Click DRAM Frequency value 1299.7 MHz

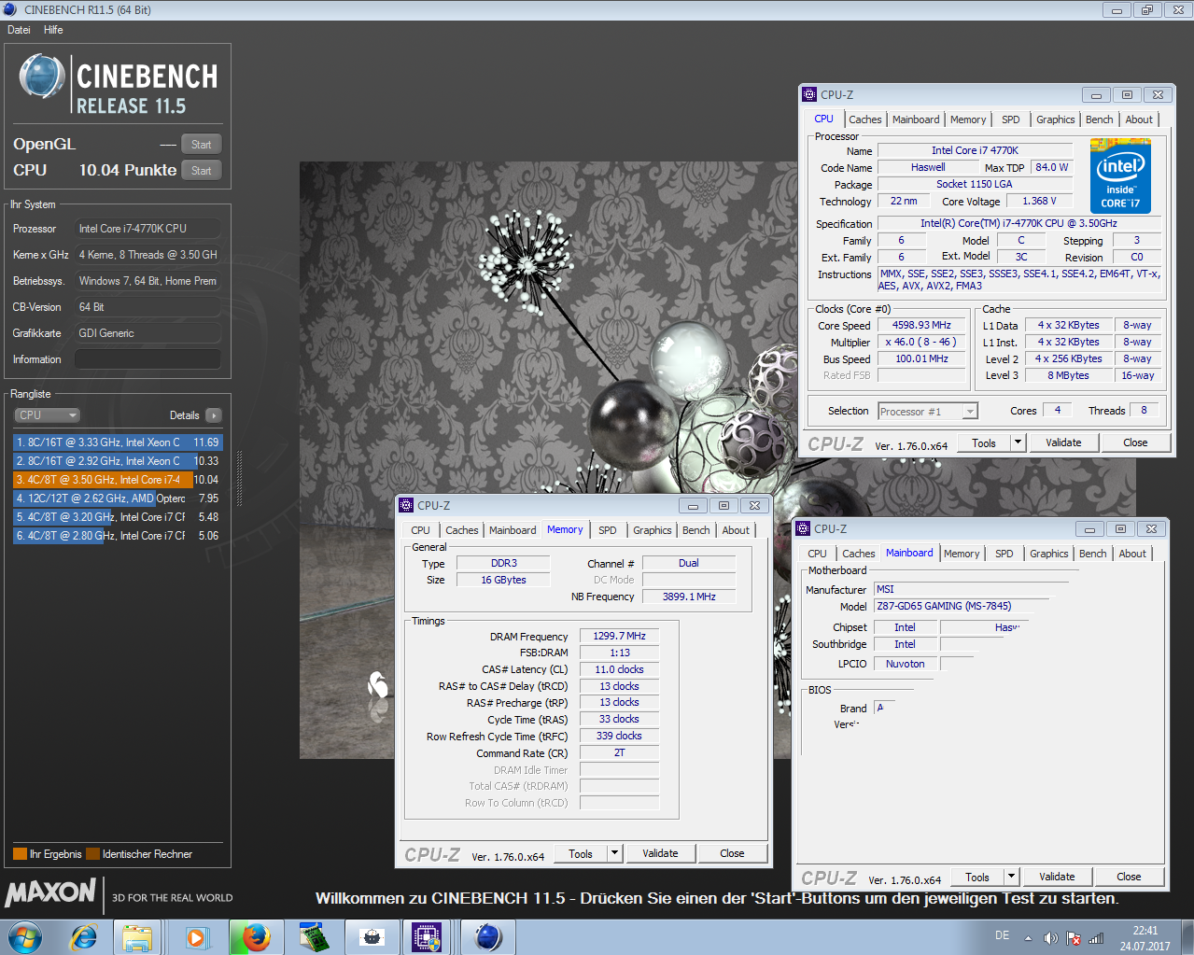(619, 636)
